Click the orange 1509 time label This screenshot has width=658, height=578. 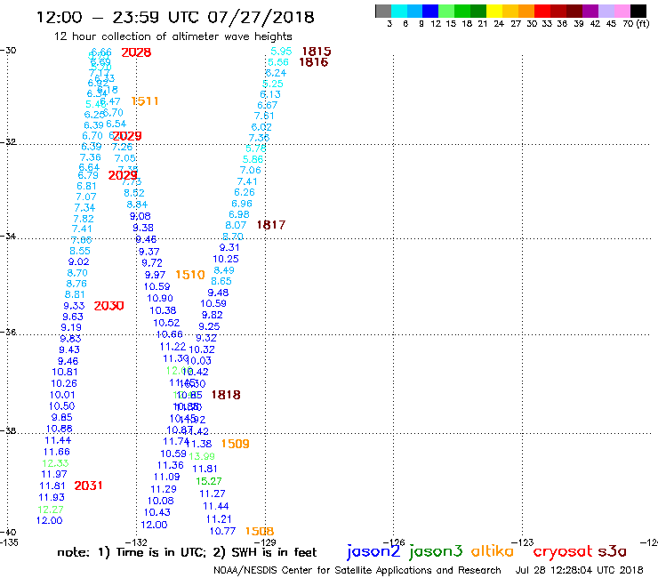pyautogui.click(x=235, y=444)
